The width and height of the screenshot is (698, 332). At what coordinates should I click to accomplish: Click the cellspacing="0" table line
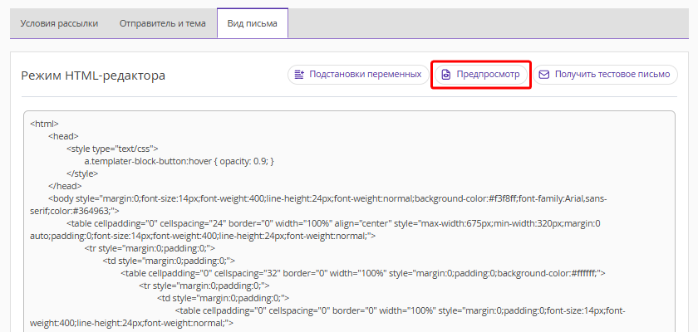(328, 316)
